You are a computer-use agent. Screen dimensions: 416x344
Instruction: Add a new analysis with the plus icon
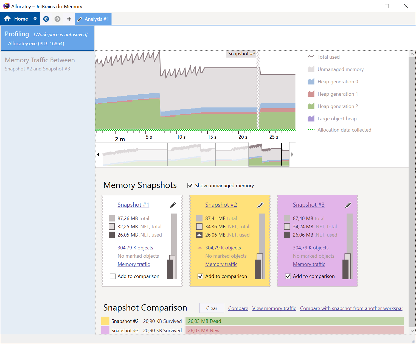tap(69, 19)
